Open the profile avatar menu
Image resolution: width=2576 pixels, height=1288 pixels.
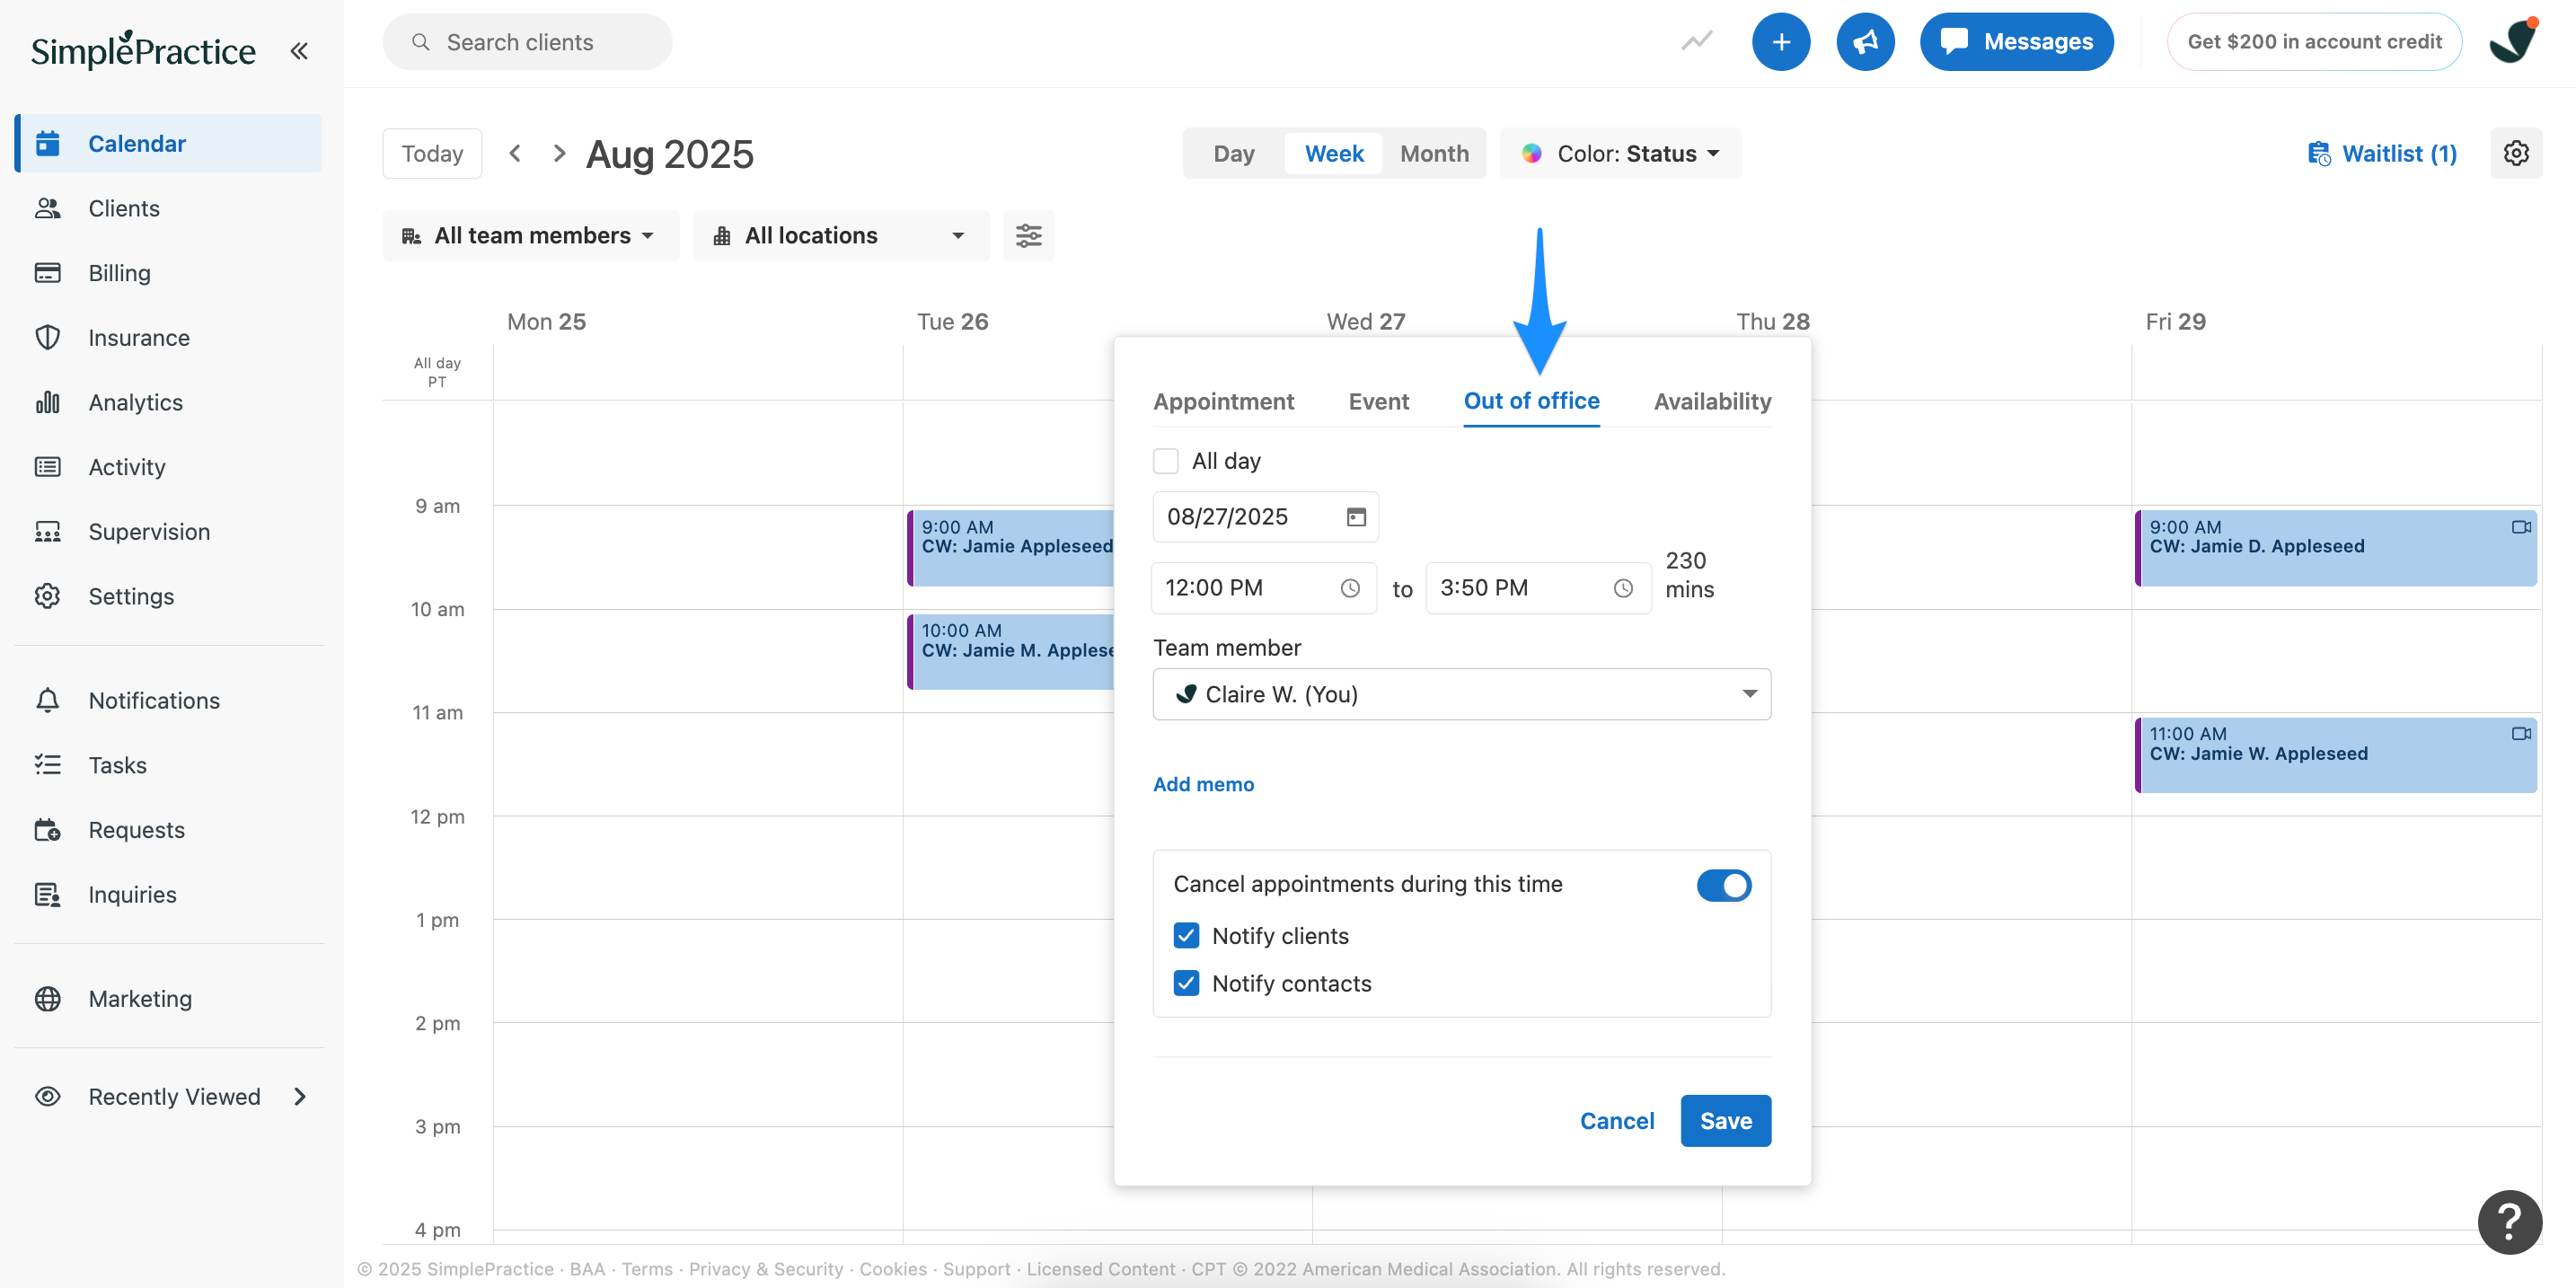(2514, 41)
